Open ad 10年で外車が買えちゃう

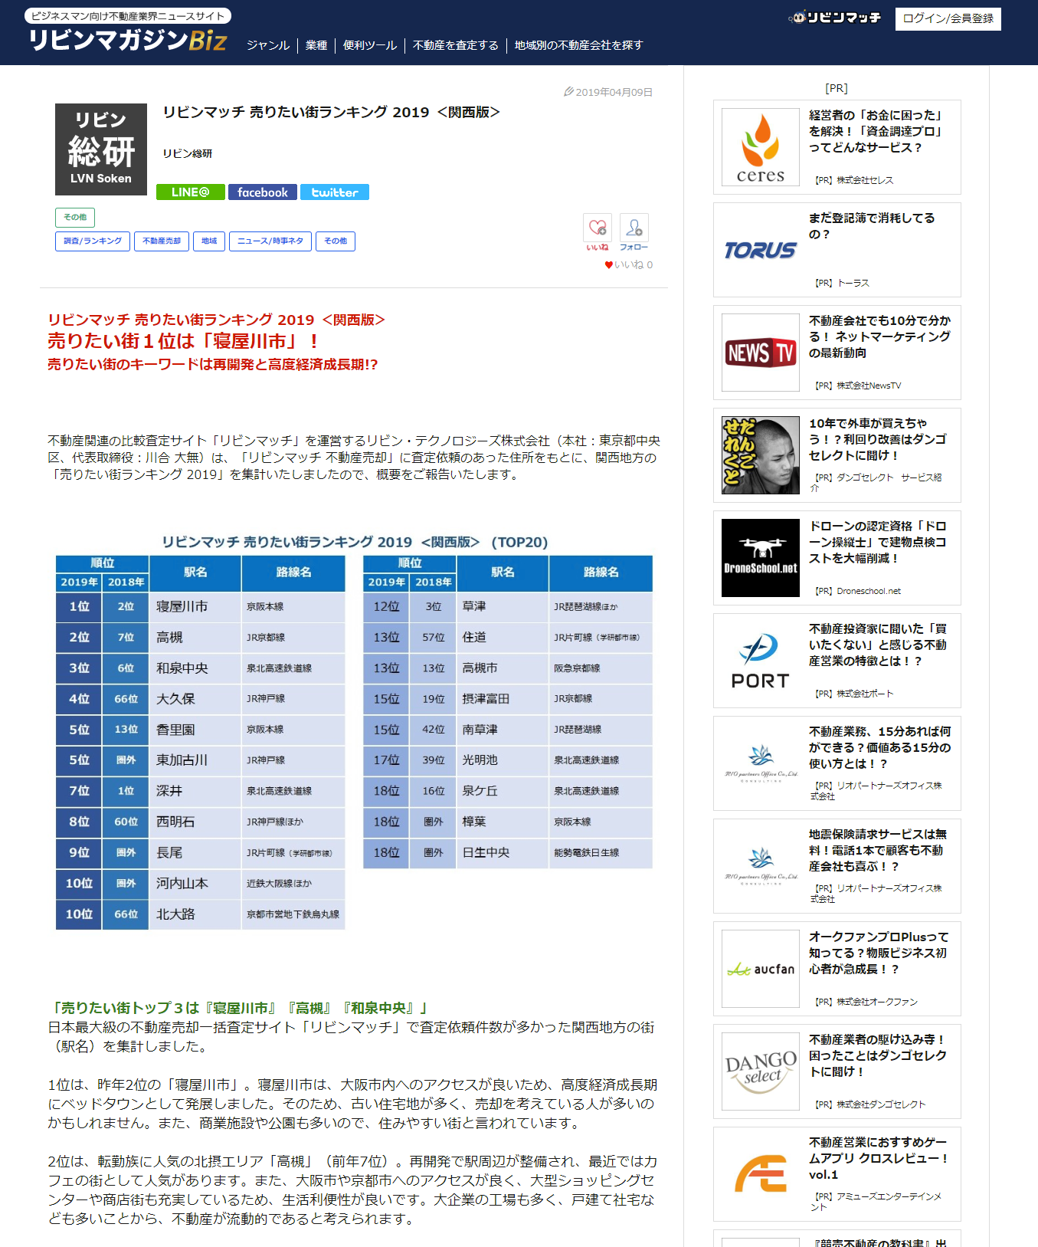878,439
